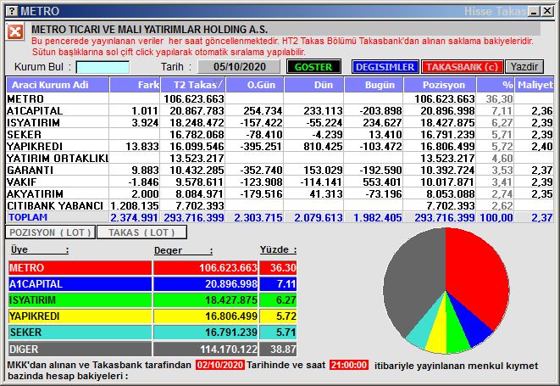Viewport: 560px width, 386px height.
Task: Sort by Fark column header
Action: [135, 85]
